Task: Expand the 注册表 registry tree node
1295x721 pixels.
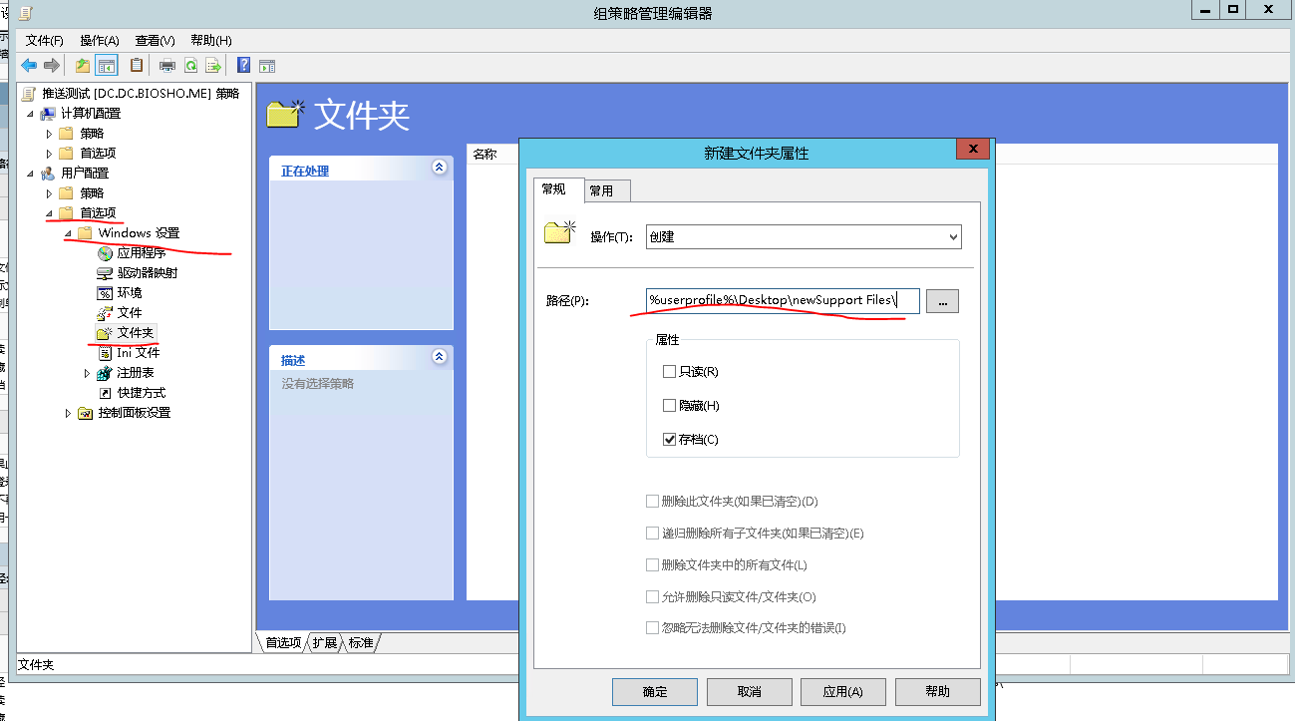Action: [x=88, y=373]
